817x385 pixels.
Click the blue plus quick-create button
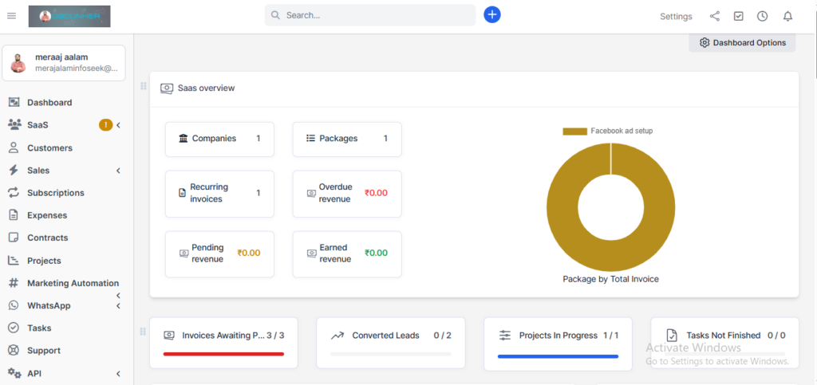pyautogui.click(x=492, y=15)
